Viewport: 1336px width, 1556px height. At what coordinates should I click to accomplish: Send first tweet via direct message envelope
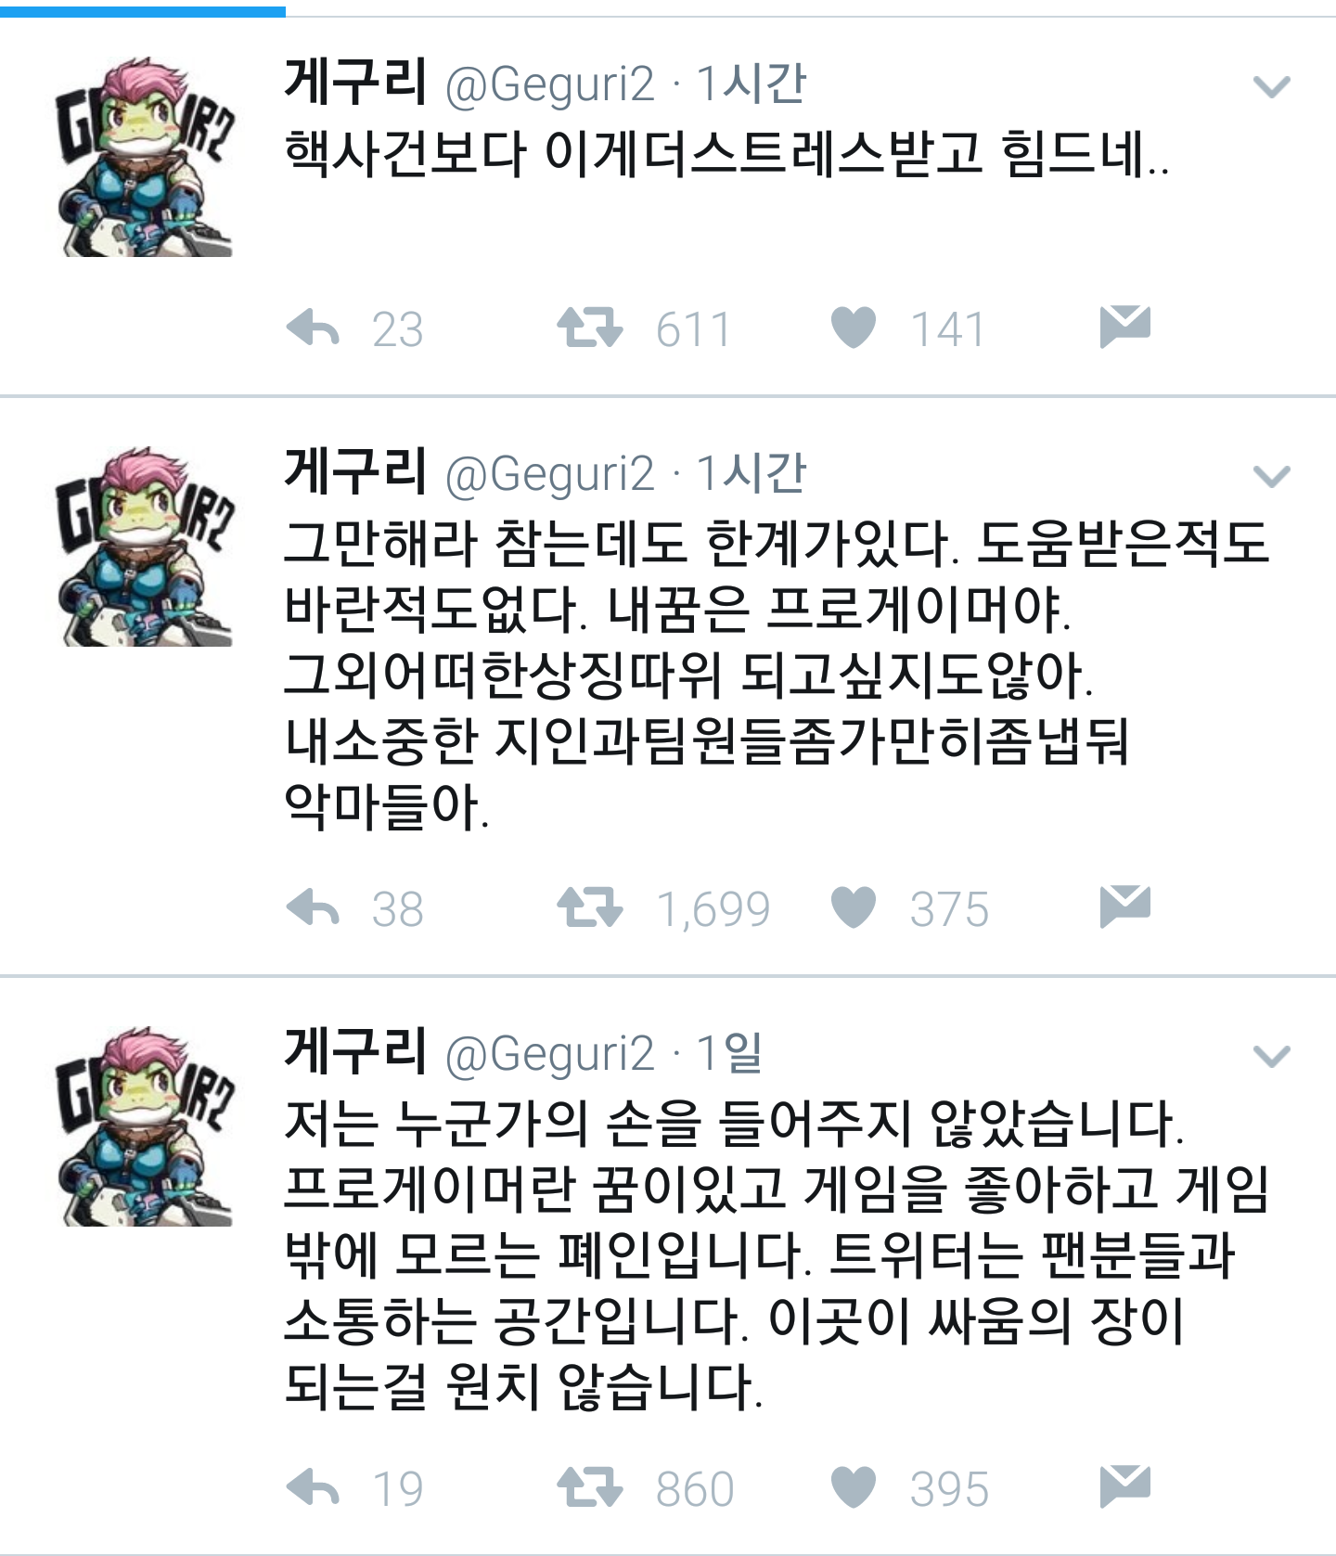click(x=1125, y=327)
